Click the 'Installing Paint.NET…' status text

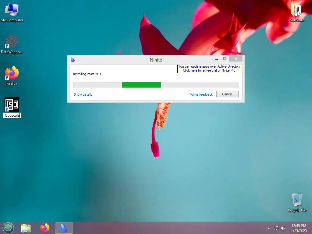coord(89,74)
